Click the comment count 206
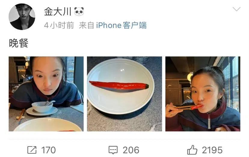Image resolution: width=249 pixels, height=157 pixels. [x=131, y=150]
